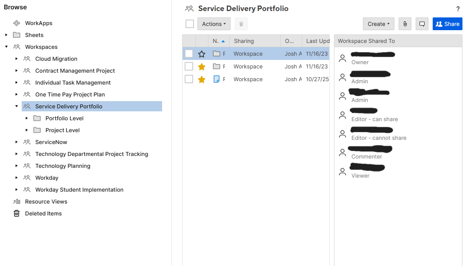Open Technology Departmental Project Tracking workspace

91,154
